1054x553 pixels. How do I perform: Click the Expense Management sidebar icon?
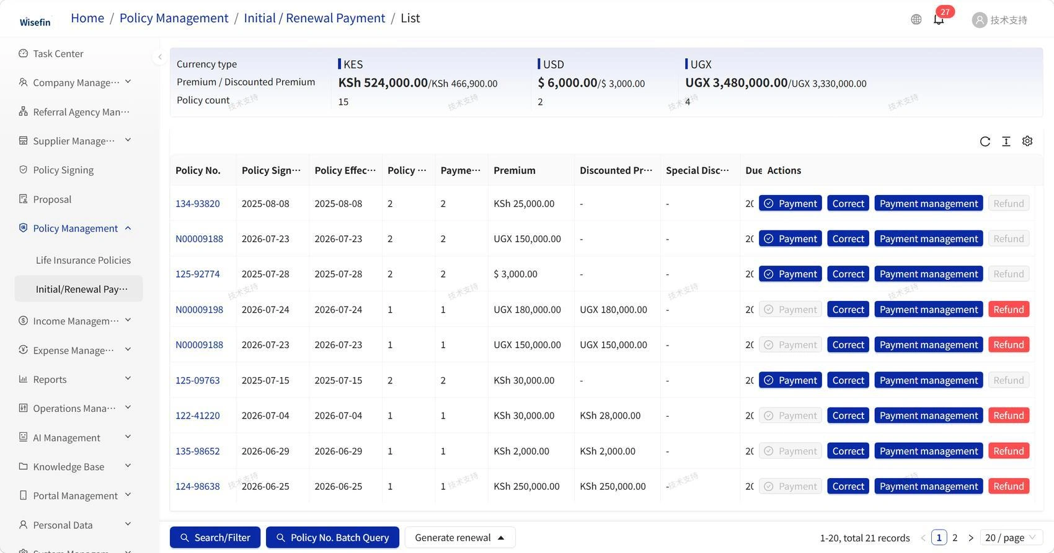[x=23, y=349]
